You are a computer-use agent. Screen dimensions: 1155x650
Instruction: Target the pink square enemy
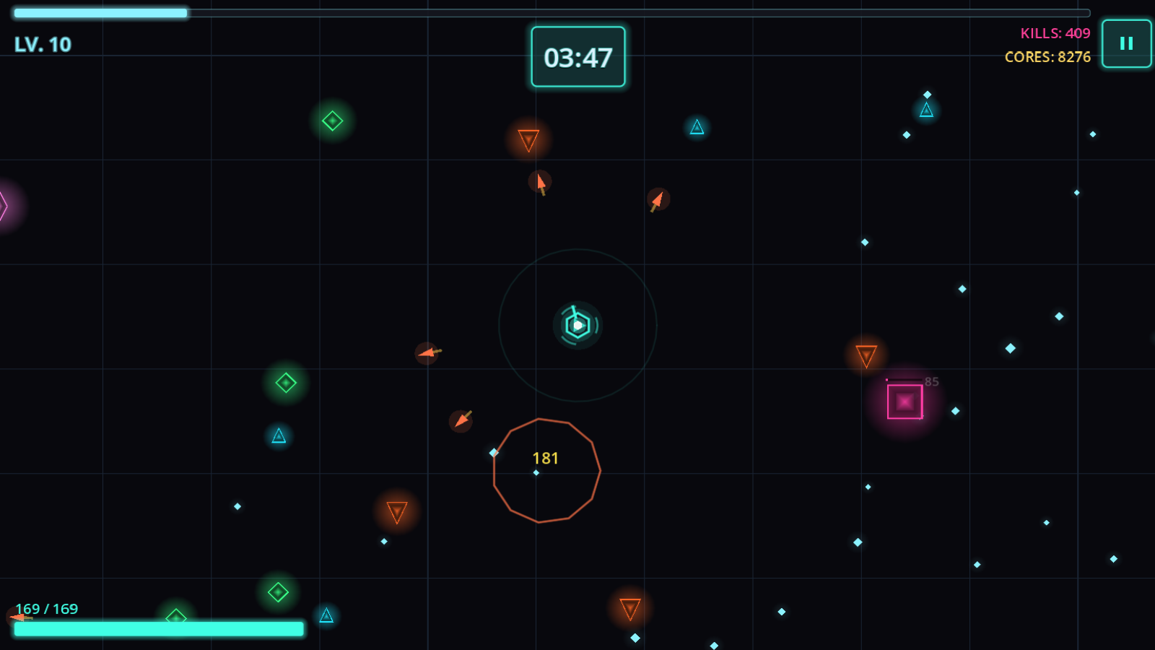tap(905, 402)
